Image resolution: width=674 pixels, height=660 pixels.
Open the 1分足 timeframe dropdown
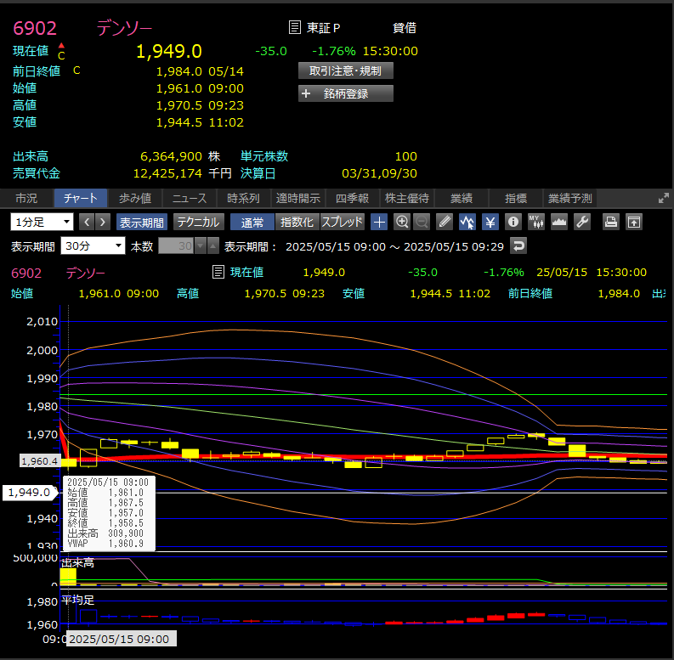(42, 223)
